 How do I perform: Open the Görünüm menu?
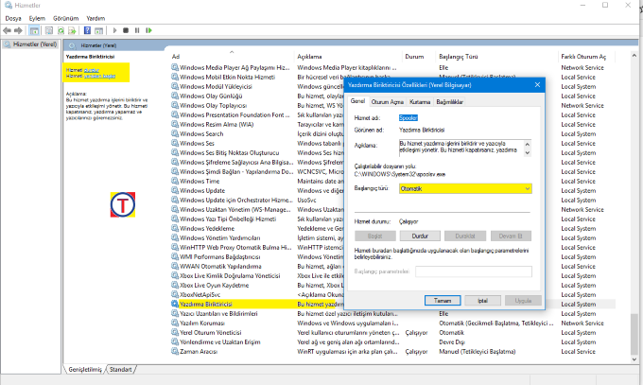pos(65,18)
